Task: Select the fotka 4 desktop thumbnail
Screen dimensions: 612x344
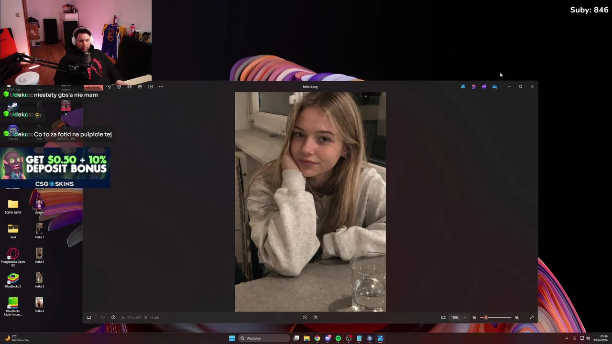Action: [39, 305]
